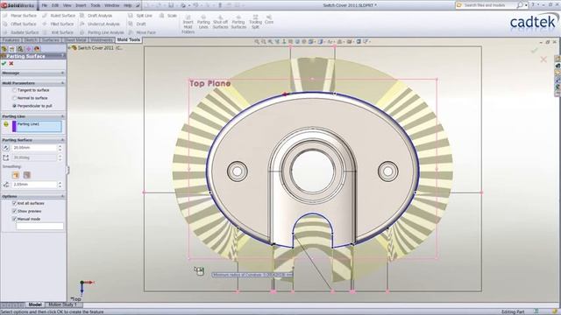The width and height of the screenshot is (561, 315).
Task: Open the Help menu
Action: (x=127, y=5)
